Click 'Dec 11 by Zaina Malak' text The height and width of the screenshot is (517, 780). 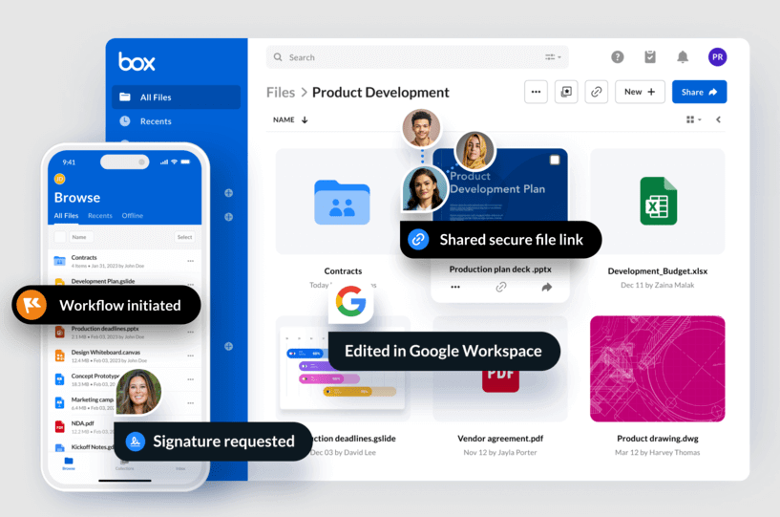pyautogui.click(x=658, y=285)
